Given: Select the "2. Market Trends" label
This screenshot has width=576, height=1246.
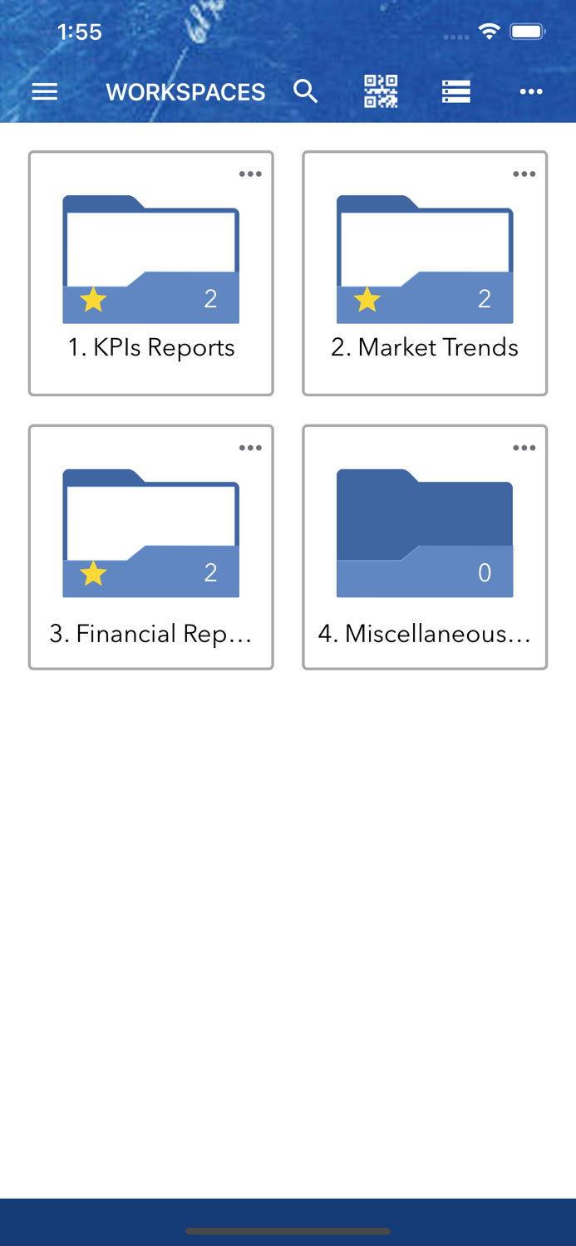Looking at the screenshot, I should coord(425,347).
